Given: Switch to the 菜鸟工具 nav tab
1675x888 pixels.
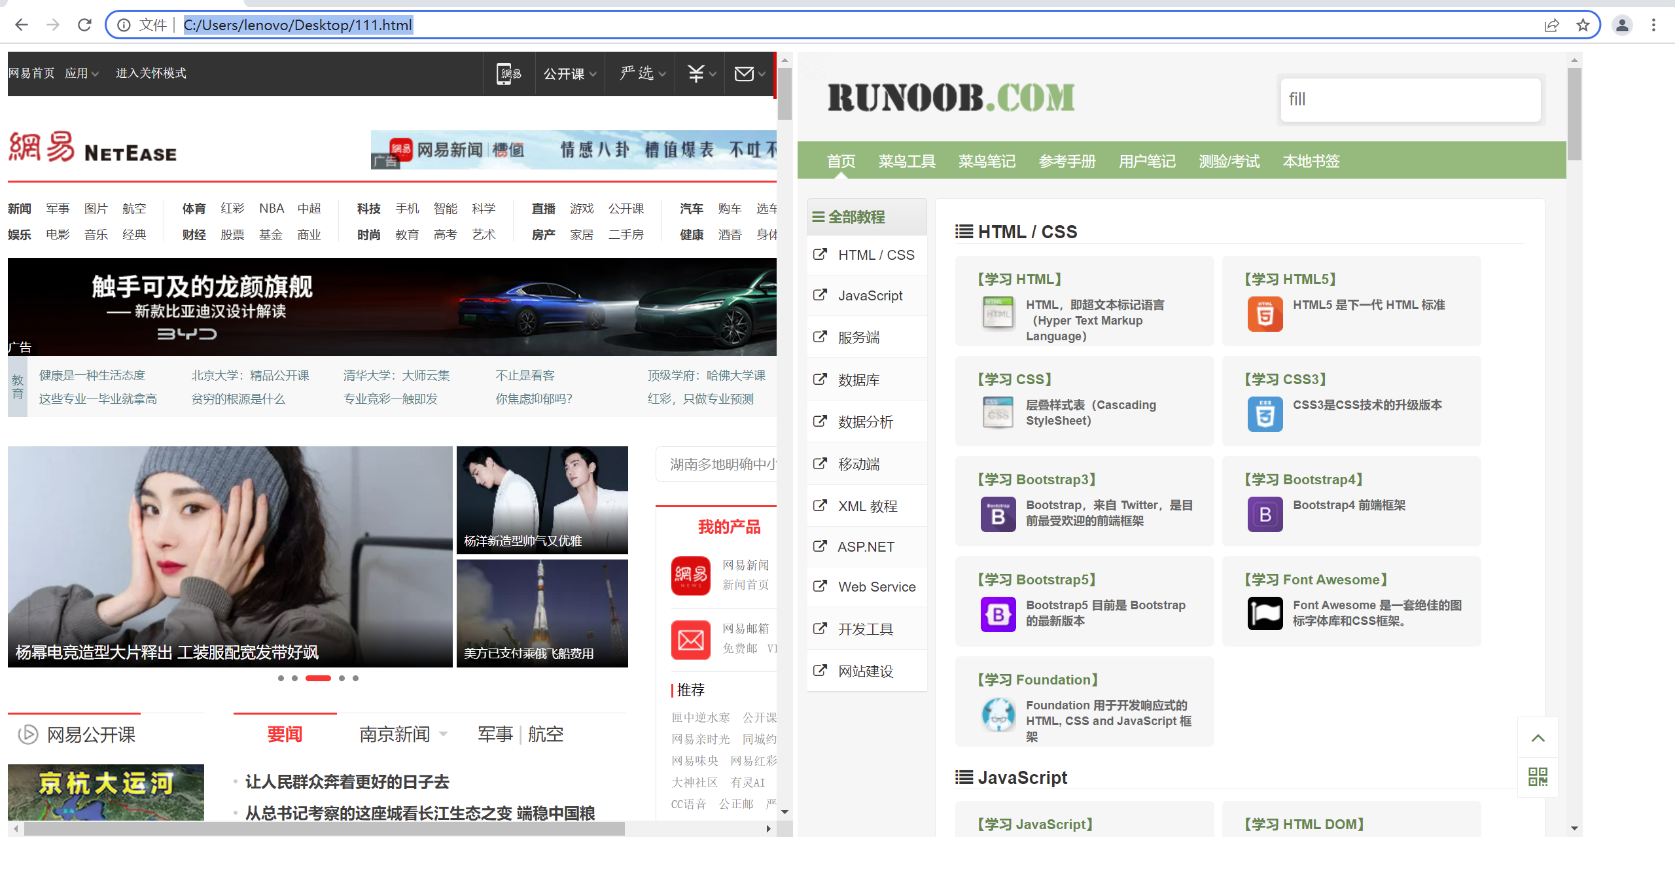Looking at the screenshot, I should 906,161.
